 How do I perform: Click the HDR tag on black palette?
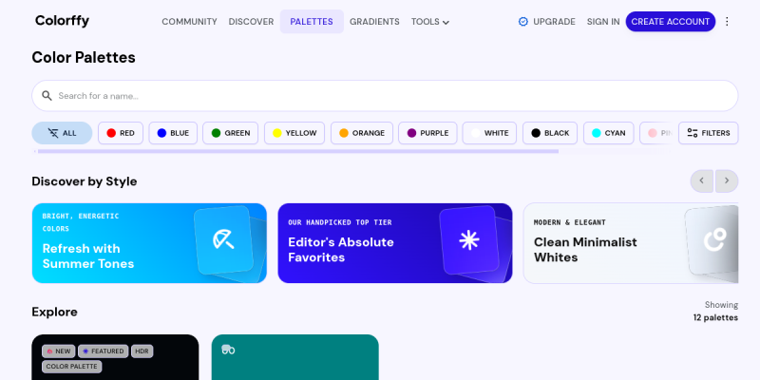pos(142,351)
